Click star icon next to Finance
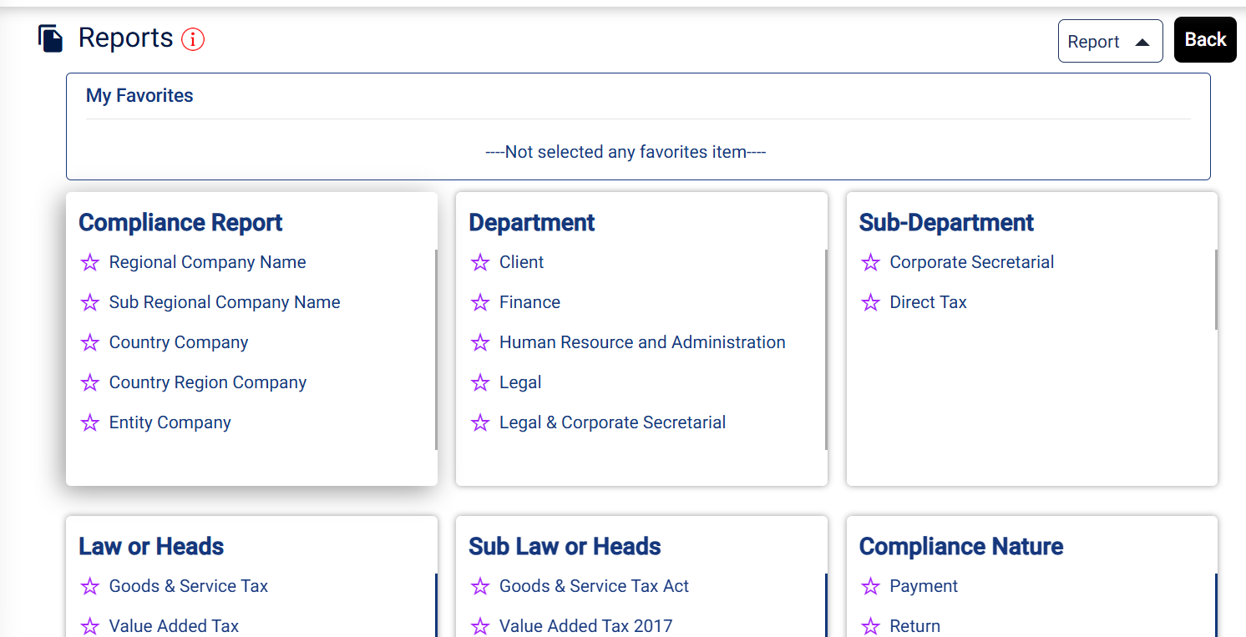Viewport: 1246px width, 637px height. click(x=480, y=303)
